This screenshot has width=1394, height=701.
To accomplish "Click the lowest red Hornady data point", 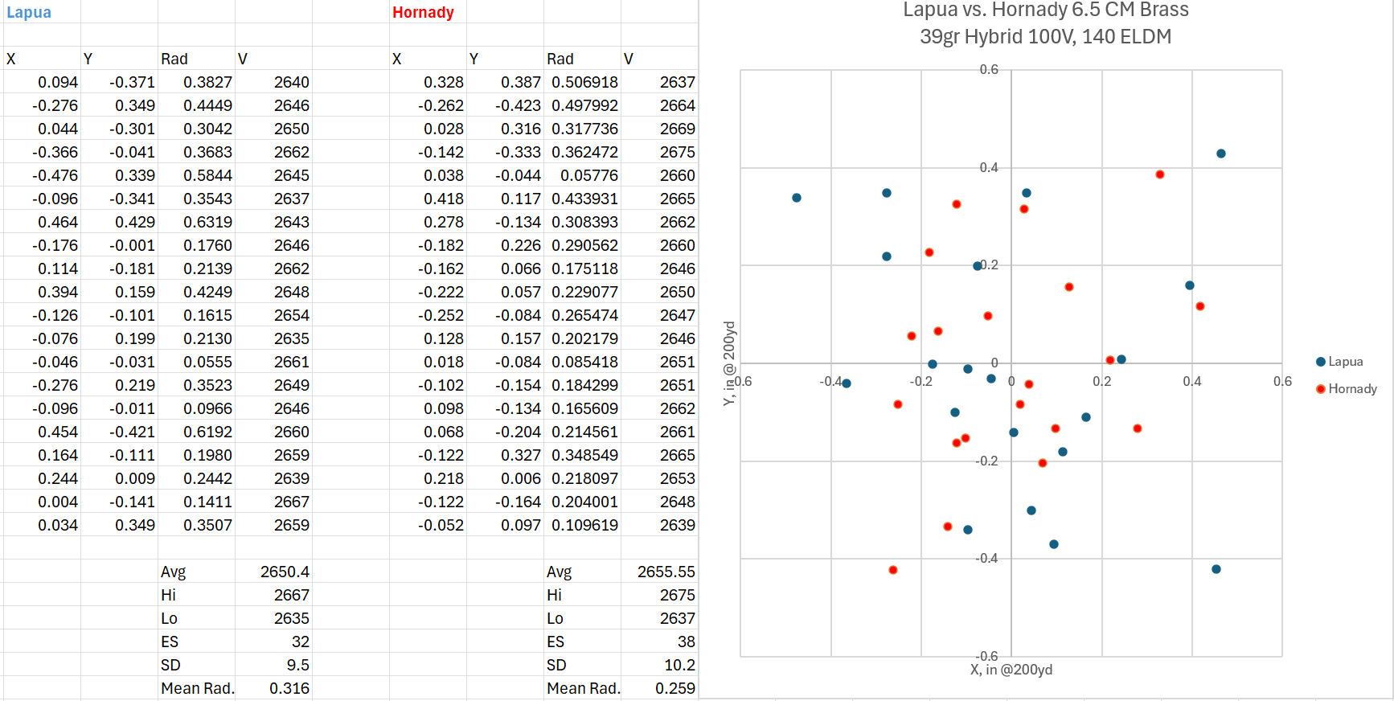I will click(892, 570).
